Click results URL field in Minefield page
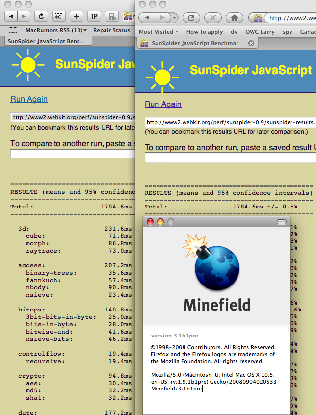The height and width of the screenshot is (415, 316). tap(230, 122)
